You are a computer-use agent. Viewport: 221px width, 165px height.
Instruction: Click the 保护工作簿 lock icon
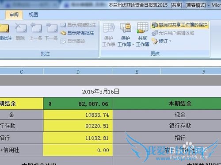tap(126, 28)
